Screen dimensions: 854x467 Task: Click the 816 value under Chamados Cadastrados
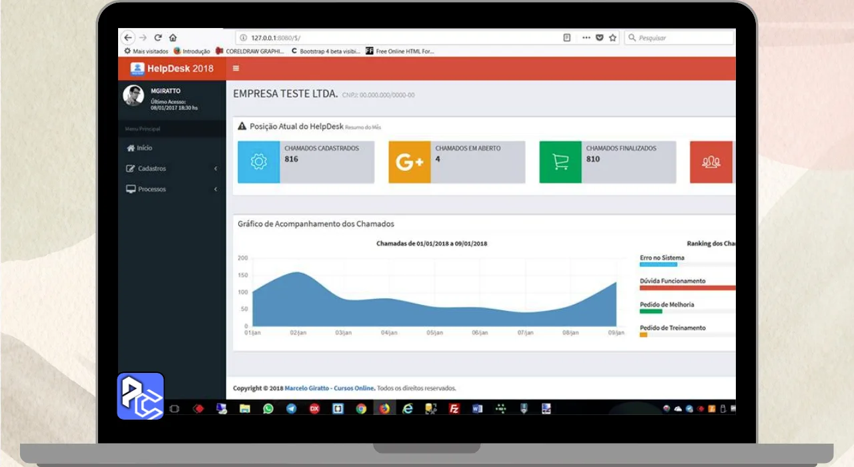[x=292, y=159]
